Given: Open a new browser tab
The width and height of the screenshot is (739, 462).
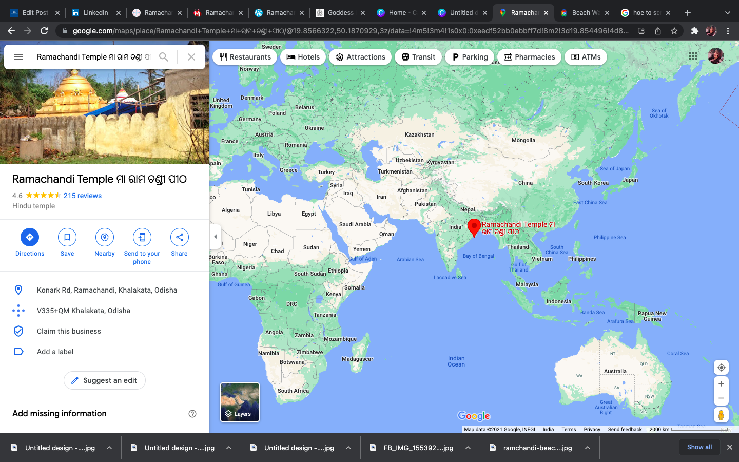Looking at the screenshot, I should (x=688, y=13).
